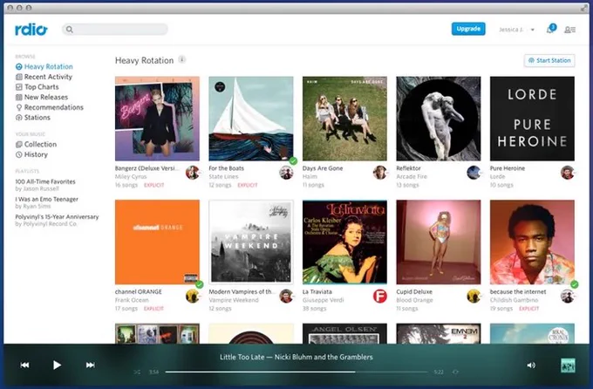Open channel ORANGE album cover
593x389 pixels.
pos(157,242)
